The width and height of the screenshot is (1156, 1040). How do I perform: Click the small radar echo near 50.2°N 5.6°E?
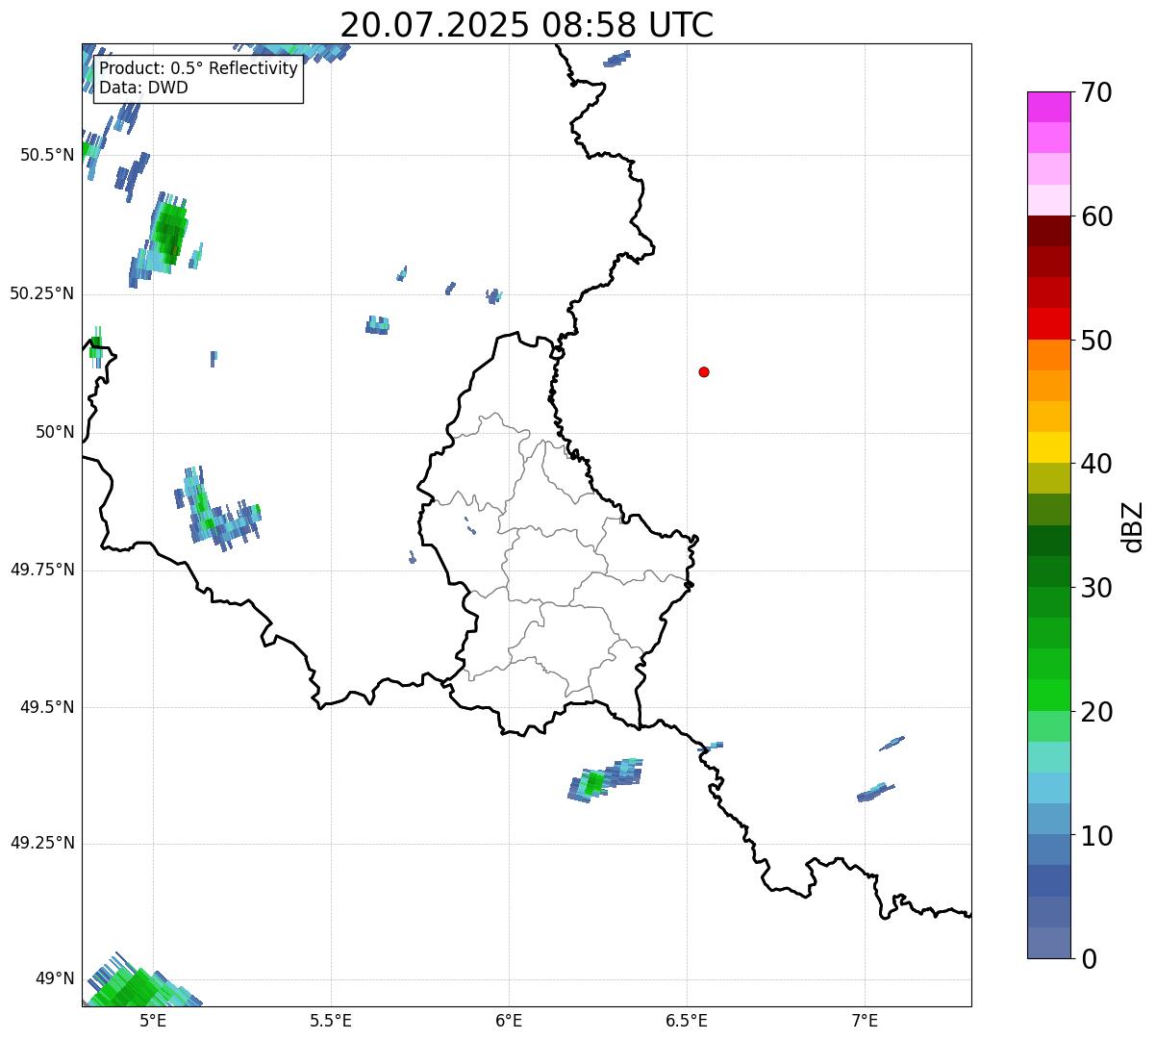[378, 325]
